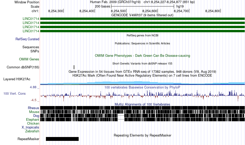Click the Zebrafish alignment label
The height and width of the screenshot is (145, 245).
(32, 131)
